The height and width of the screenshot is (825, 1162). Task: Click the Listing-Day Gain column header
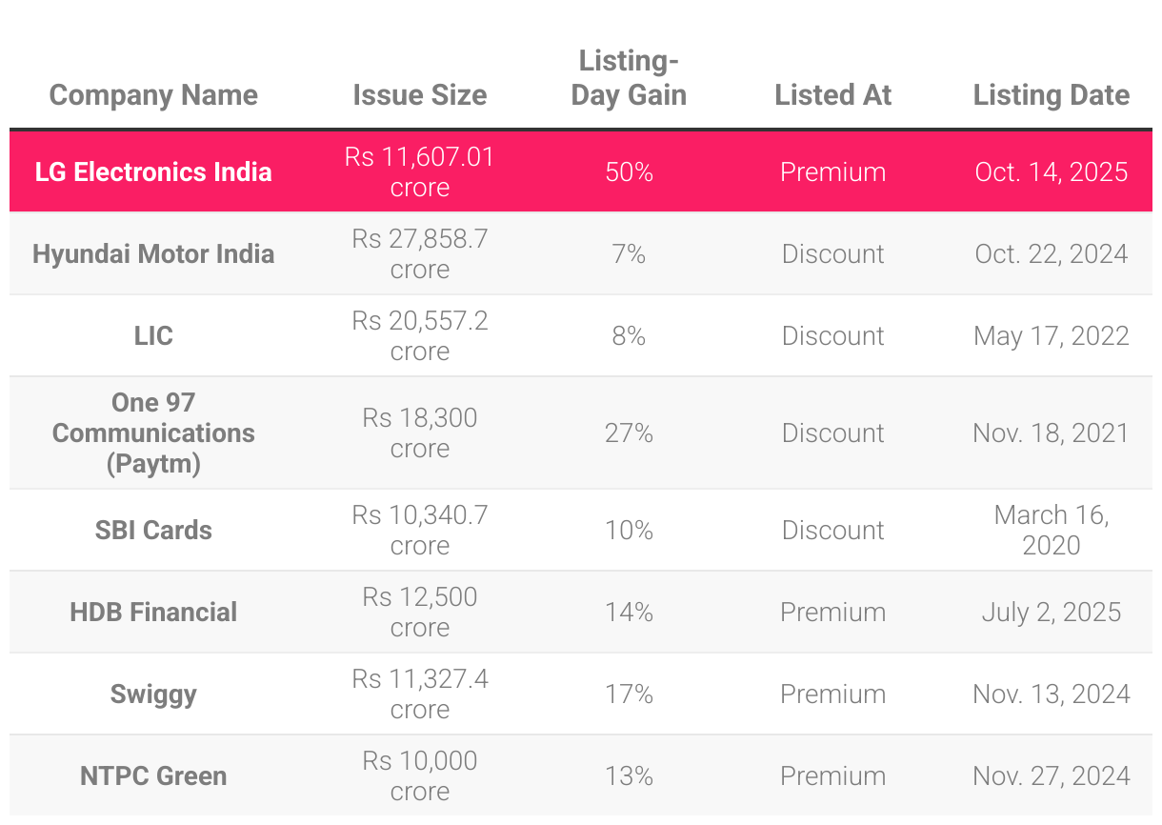coord(629,78)
